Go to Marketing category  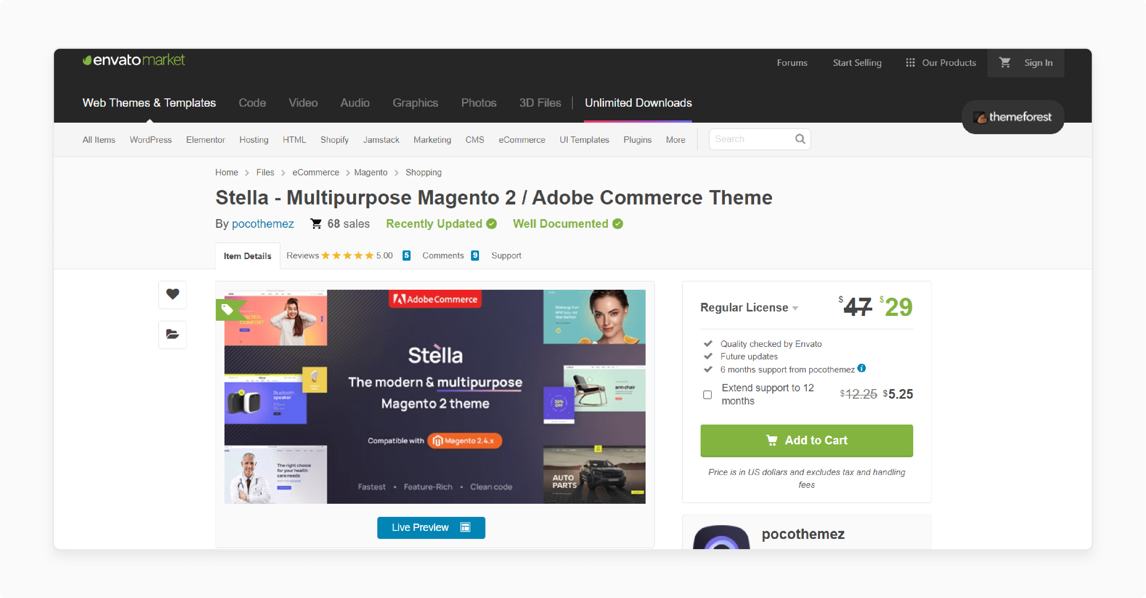point(432,140)
